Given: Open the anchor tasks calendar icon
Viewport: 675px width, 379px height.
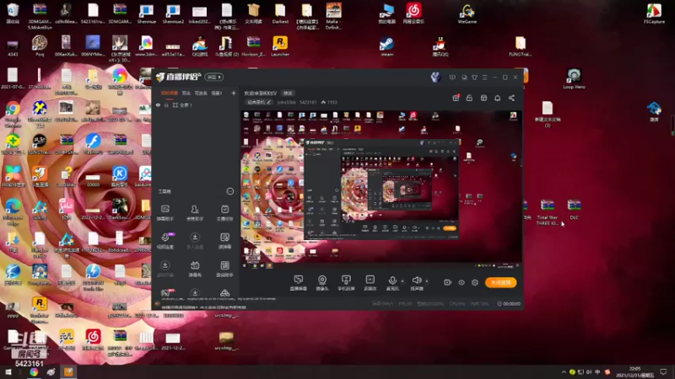Looking at the screenshot, I should (224, 212).
